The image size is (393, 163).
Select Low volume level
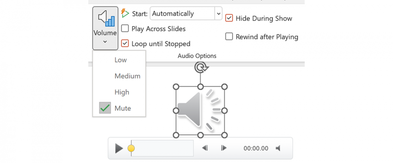[x=120, y=60]
